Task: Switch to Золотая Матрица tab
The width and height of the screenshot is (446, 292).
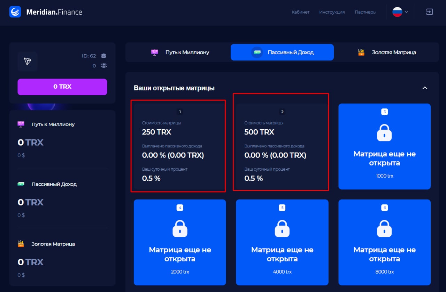Action: point(387,52)
